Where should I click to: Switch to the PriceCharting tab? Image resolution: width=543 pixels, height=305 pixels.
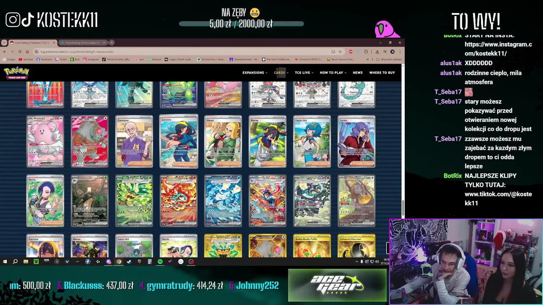point(82,43)
